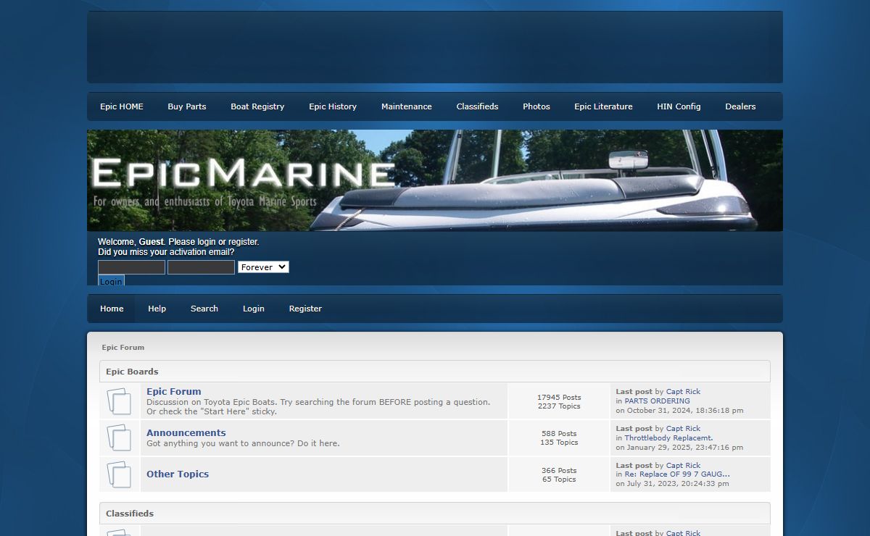
Task: Open 'Re: Replace OF 99 7 GAUG...' post link
Action: 677,474
